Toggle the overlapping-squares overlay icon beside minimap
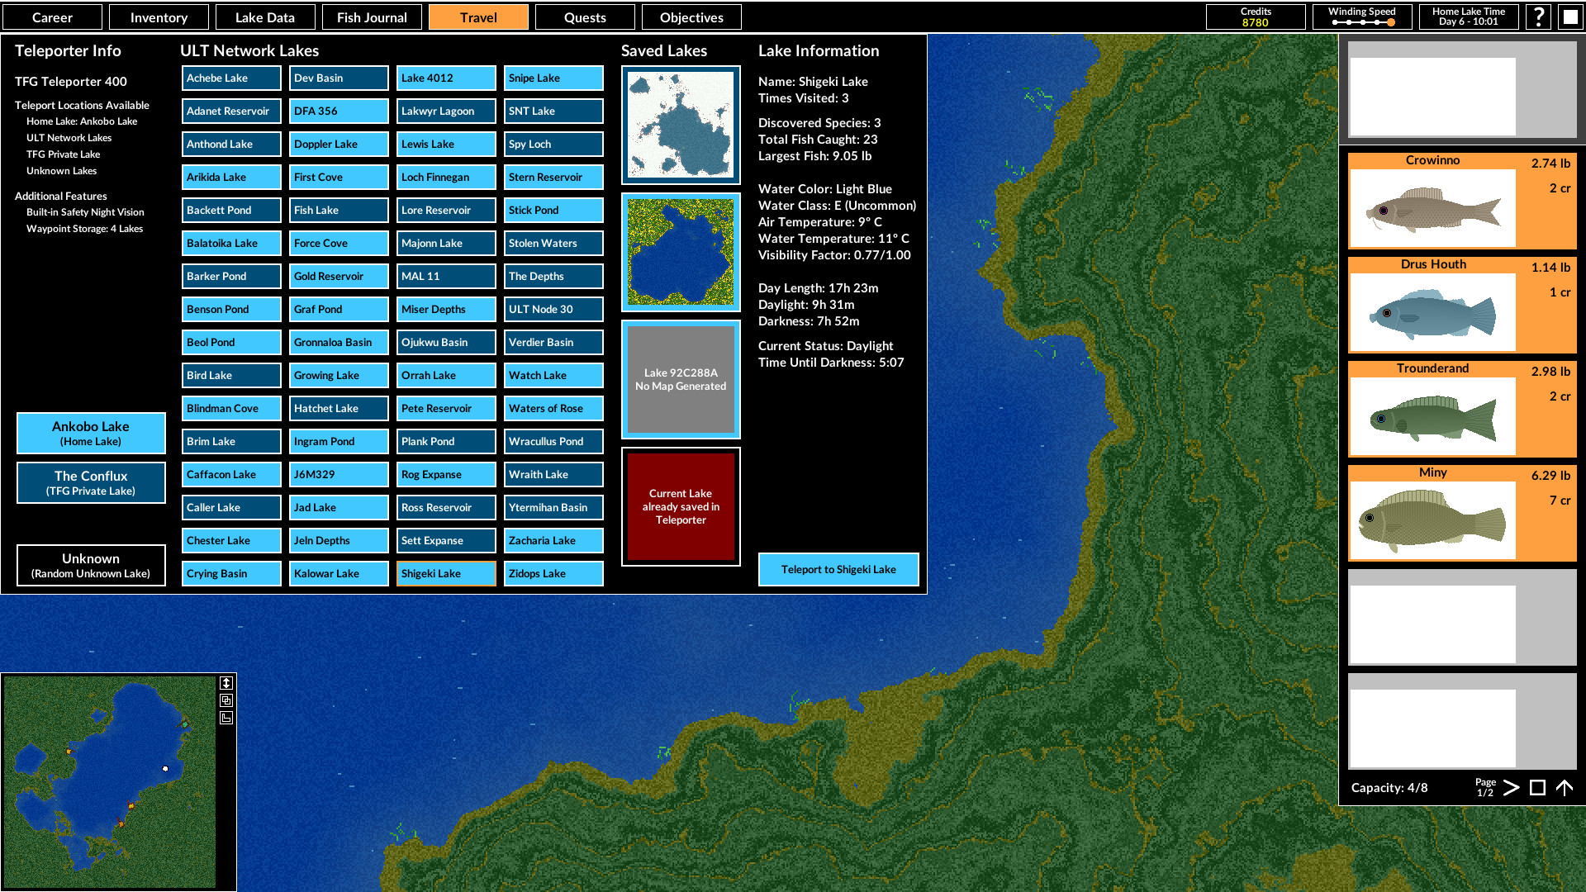1586x892 pixels. pyautogui.click(x=226, y=700)
